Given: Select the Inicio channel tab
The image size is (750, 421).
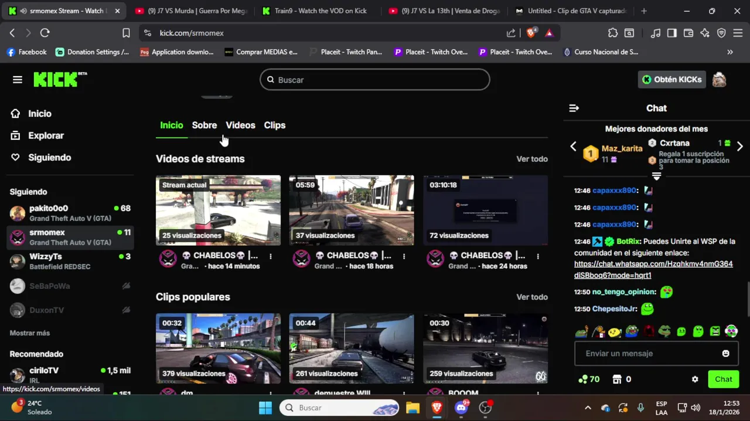Looking at the screenshot, I should pyautogui.click(x=172, y=125).
